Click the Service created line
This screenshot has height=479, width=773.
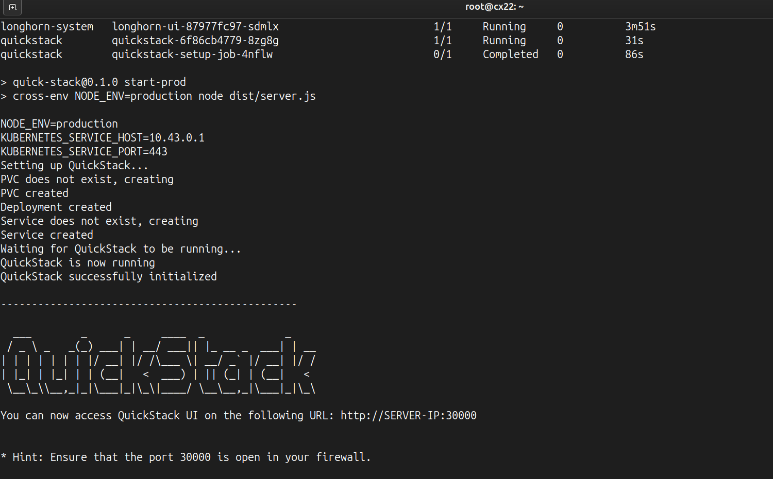pos(47,235)
